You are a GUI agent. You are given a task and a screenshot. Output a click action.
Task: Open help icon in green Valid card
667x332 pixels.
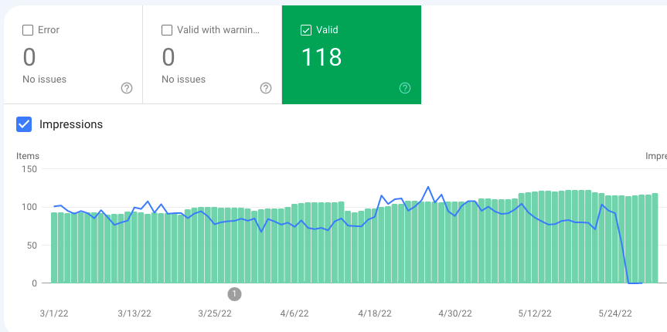click(405, 88)
